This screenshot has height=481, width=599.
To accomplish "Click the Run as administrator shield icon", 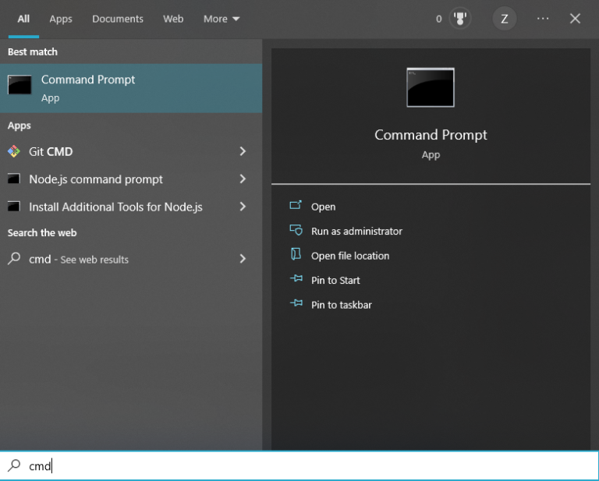I will [x=296, y=231].
